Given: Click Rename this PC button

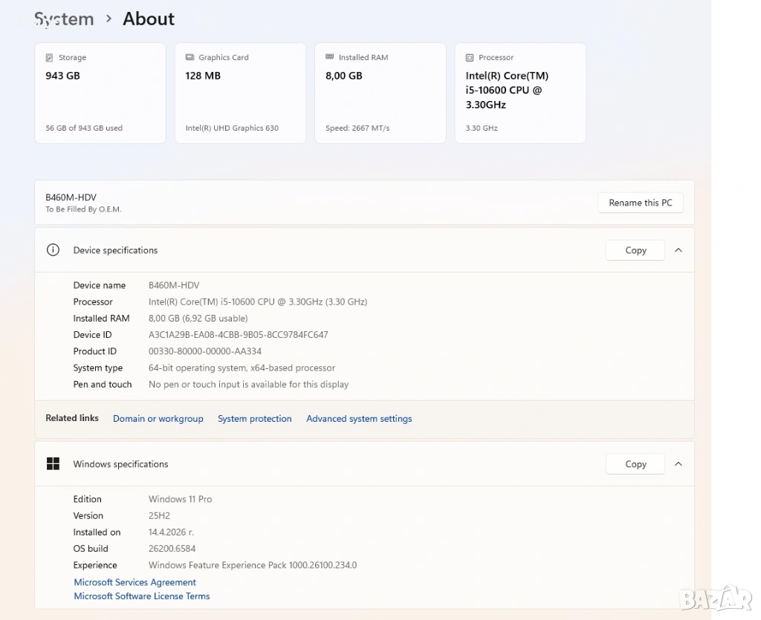Looking at the screenshot, I should tap(640, 203).
